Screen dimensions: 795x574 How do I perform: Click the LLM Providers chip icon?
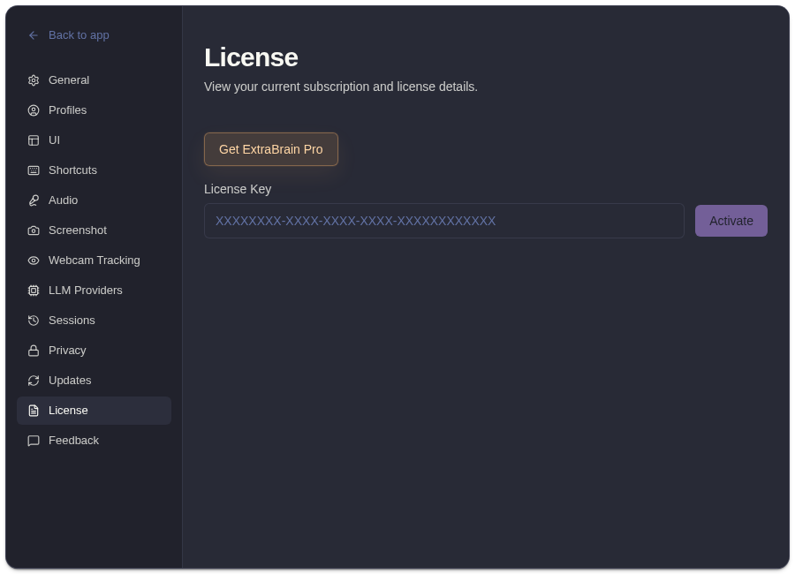34,290
